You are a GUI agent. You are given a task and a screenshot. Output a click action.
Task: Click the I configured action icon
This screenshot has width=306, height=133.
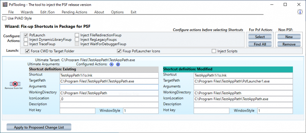click(118, 64)
